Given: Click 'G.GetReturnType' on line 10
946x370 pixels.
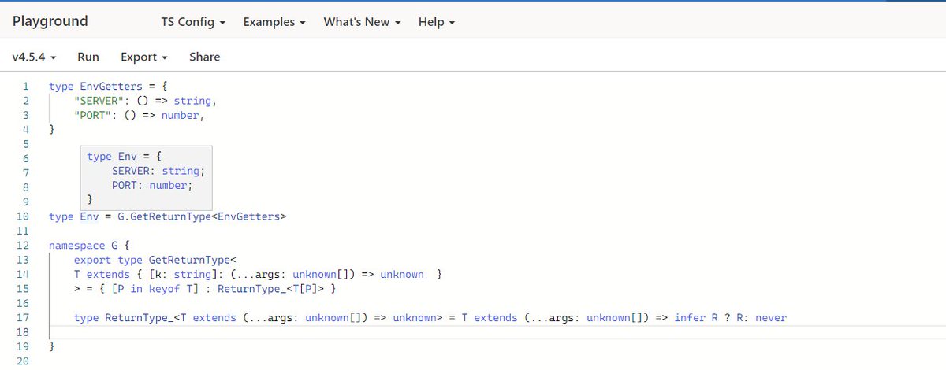Looking at the screenshot, I should pyautogui.click(x=164, y=216).
